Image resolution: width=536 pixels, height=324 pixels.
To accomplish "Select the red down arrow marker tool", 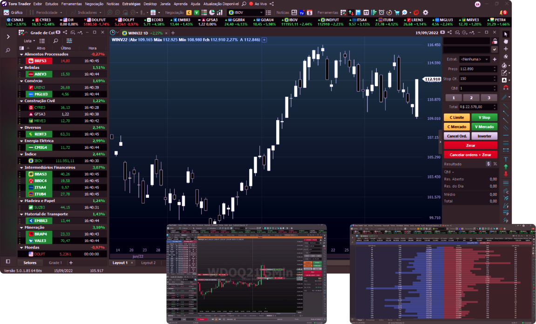I will [506, 174].
